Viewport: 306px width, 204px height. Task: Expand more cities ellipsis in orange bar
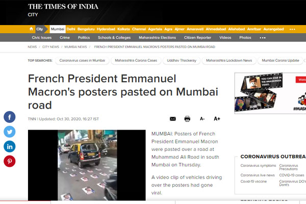[292, 29]
